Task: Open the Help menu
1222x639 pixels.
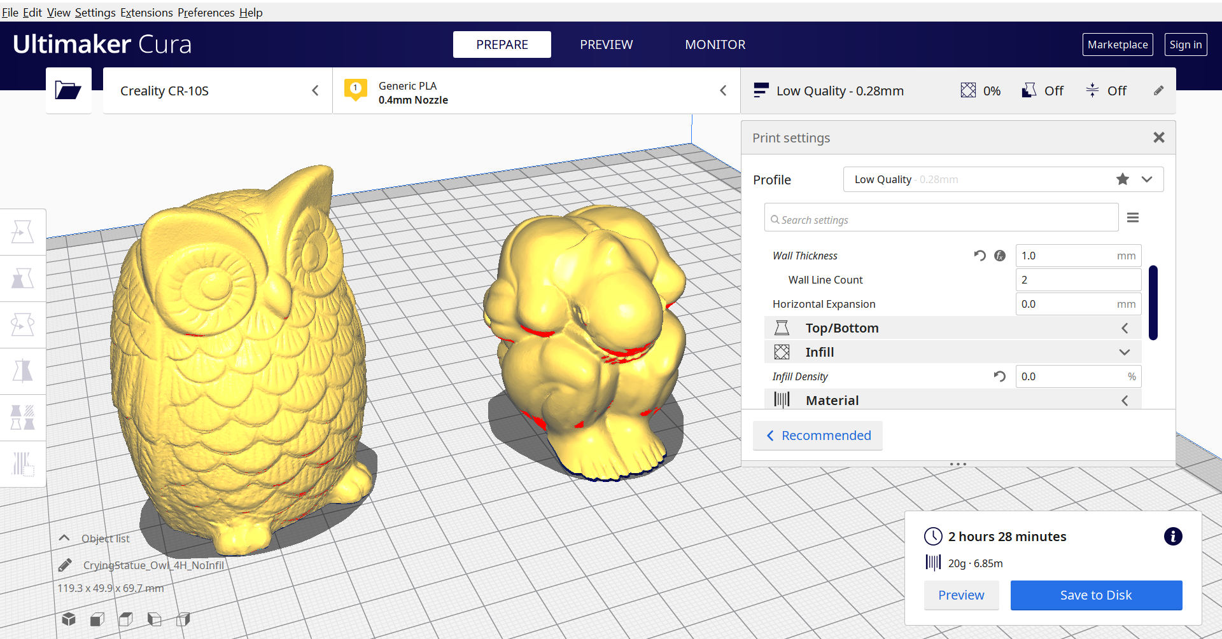Action: tap(251, 12)
